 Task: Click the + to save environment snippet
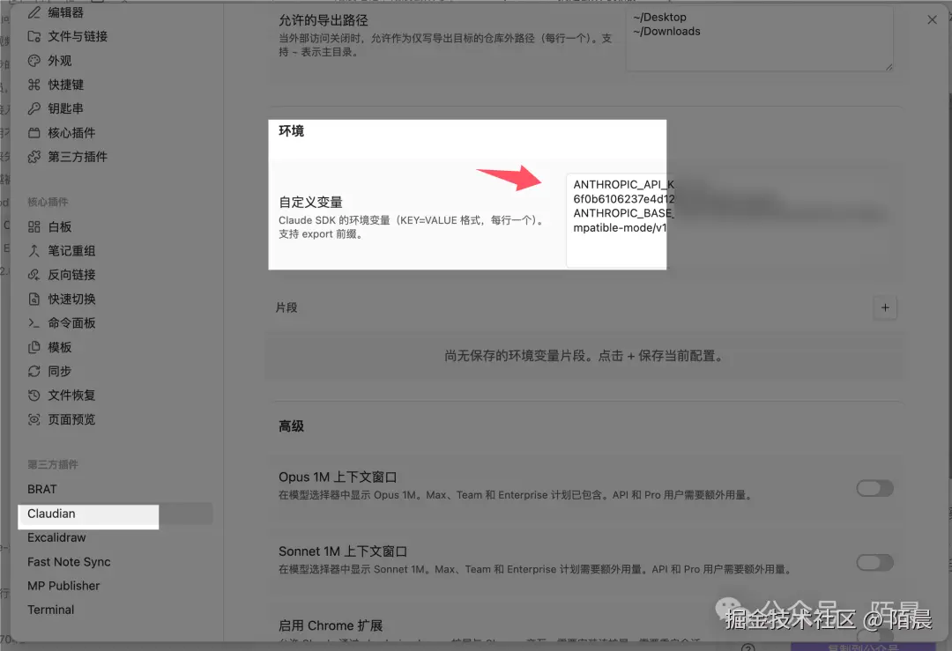[x=885, y=307]
